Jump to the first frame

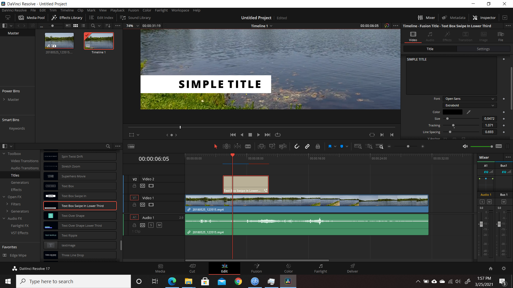coord(233,135)
